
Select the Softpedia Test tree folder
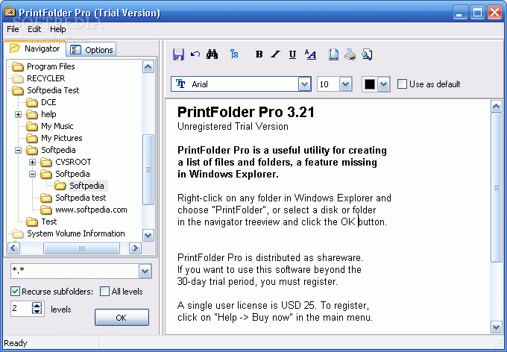click(53, 90)
